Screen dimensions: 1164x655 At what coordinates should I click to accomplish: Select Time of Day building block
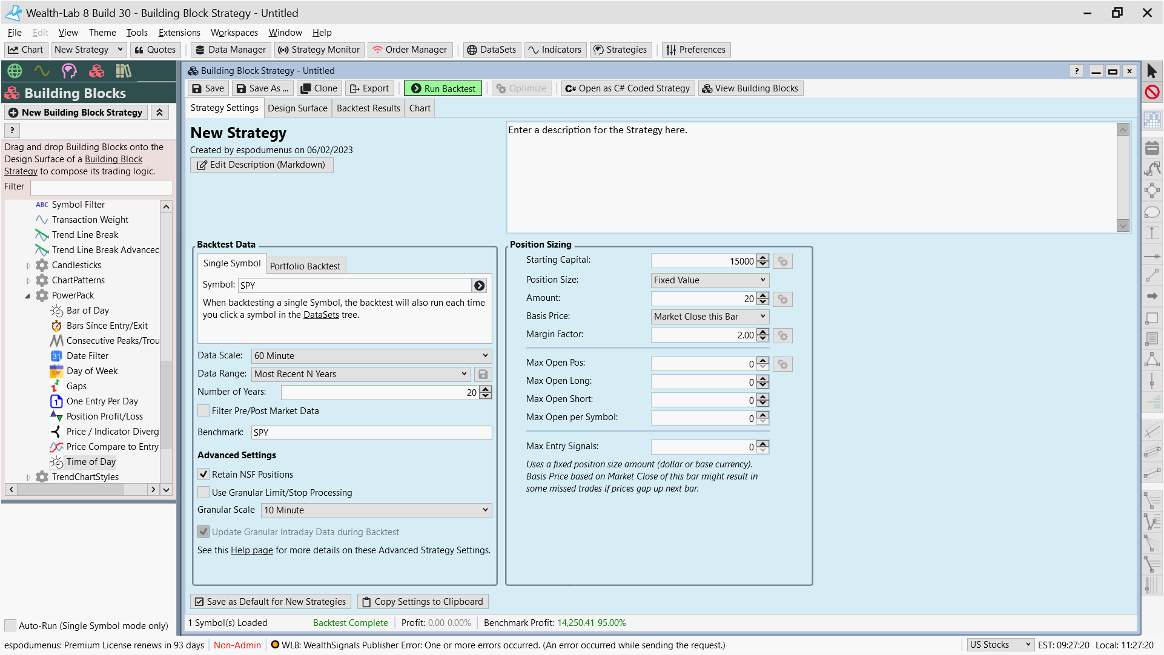point(91,462)
